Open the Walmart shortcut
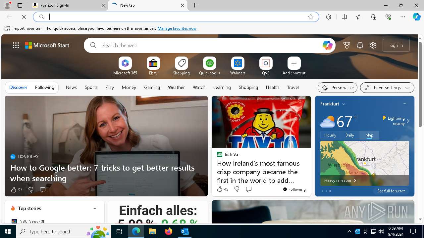This screenshot has height=238, width=424. pos(238,63)
